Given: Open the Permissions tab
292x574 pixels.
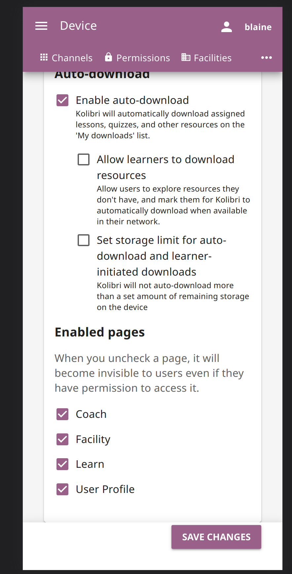Looking at the screenshot, I should (x=143, y=58).
